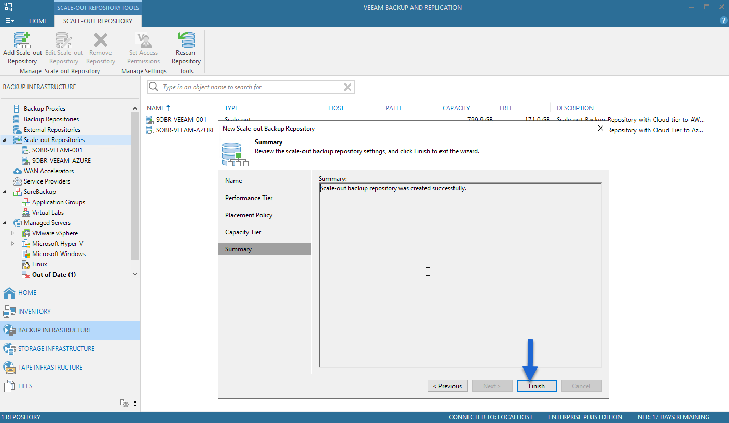
Task: Clear the search box with X icon
Action: click(x=348, y=87)
